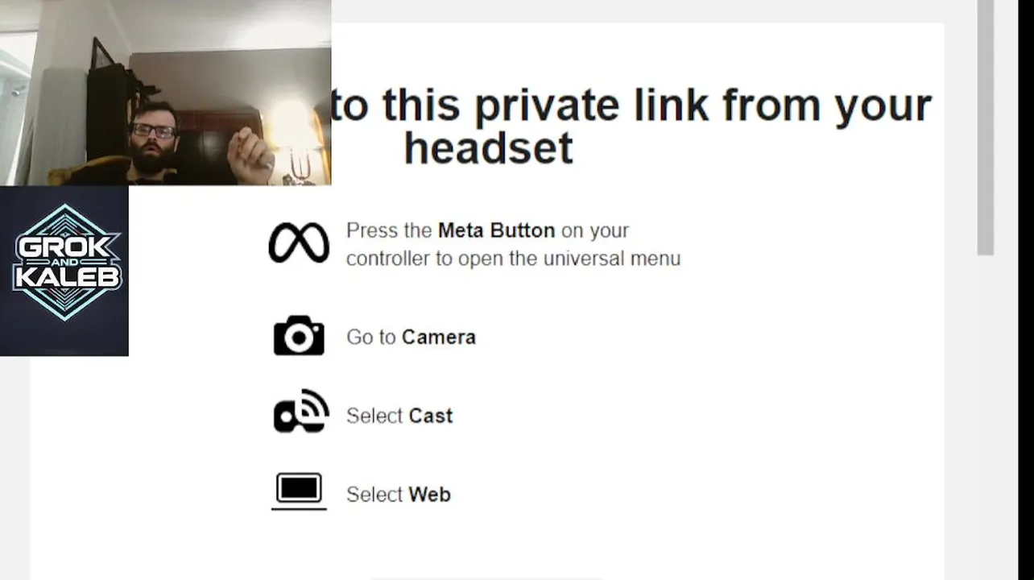Click "Go to" text before Camera
This screenshot has height=580, width=1034.
[x=371, y=337]
